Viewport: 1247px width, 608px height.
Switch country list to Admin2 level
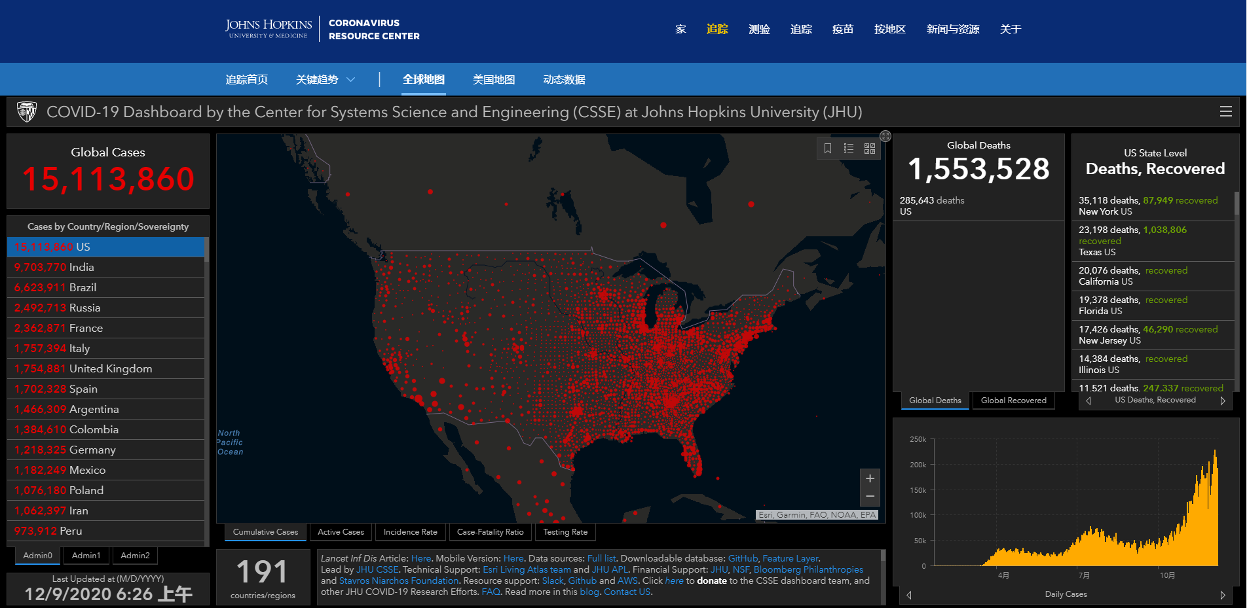(135, 556)
